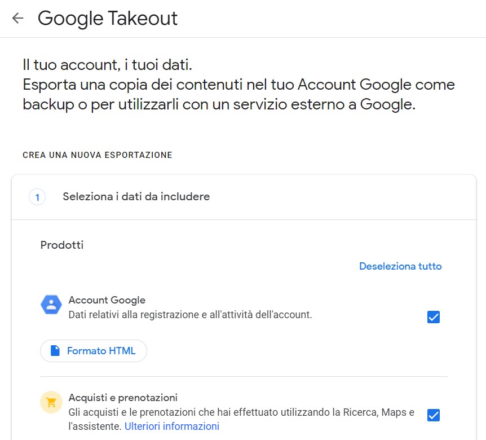Uncheck the Acquisti e prenotazioni checkbox
Image resolution: width=486 pixels, height=440 pixels.
(x=434, y=415)
